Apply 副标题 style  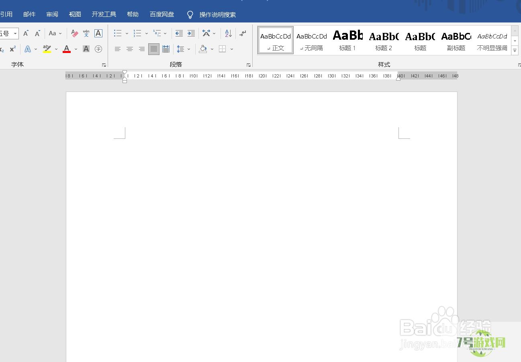[456, 40]
